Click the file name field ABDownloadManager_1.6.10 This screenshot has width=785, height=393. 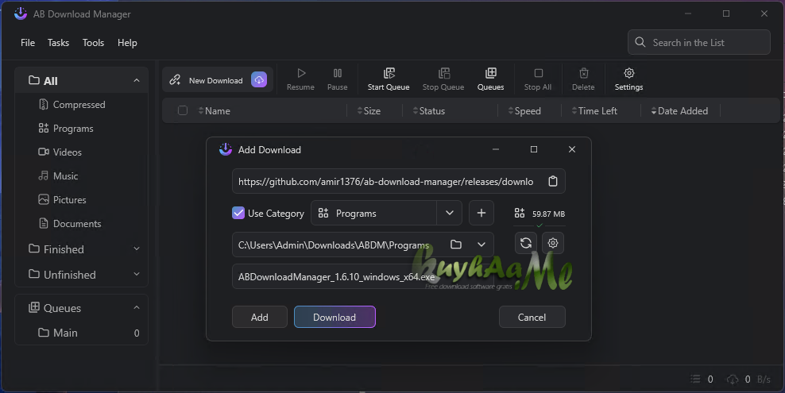[x=362, y=276]
